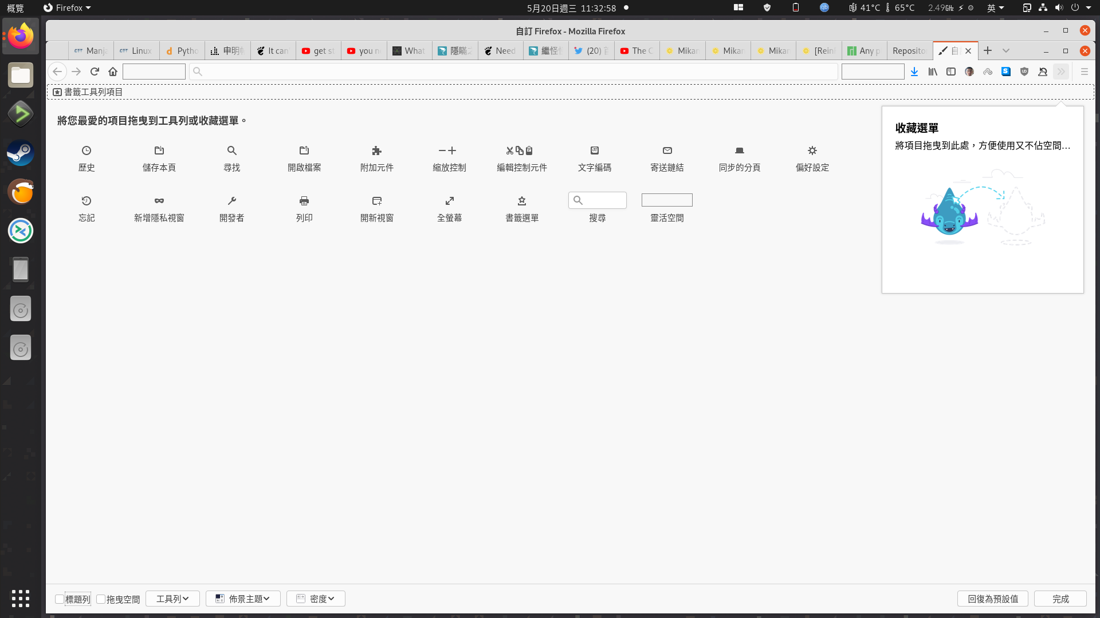
Task: Select the History (歷史) item
Action: coord(87,159)
